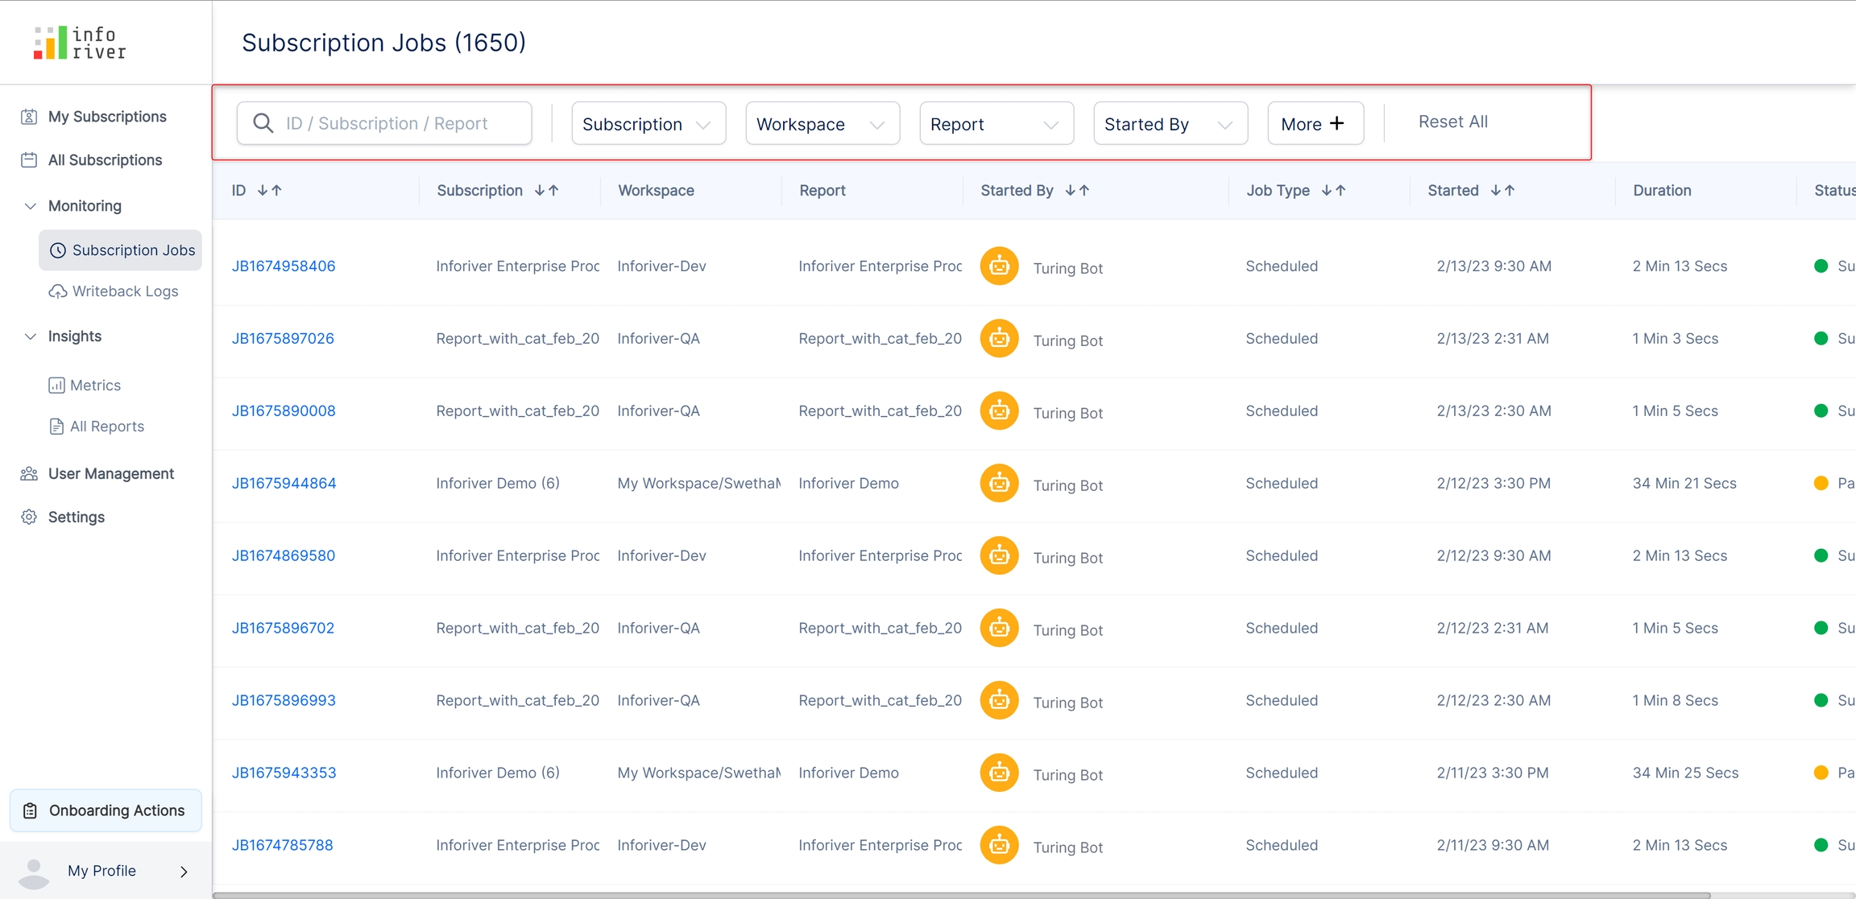Click the User Management people icon

[29, 474]
